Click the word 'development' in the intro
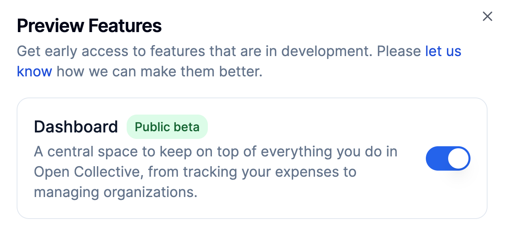The height and width of the screenshot is (234, 505). click(x=328, y=52)
